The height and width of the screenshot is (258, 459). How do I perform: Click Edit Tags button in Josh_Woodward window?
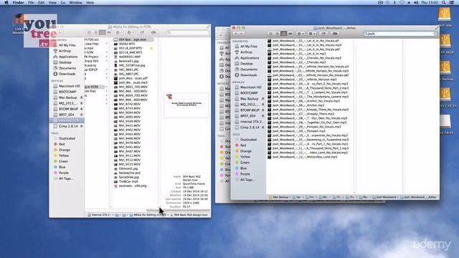coord(335,34)
